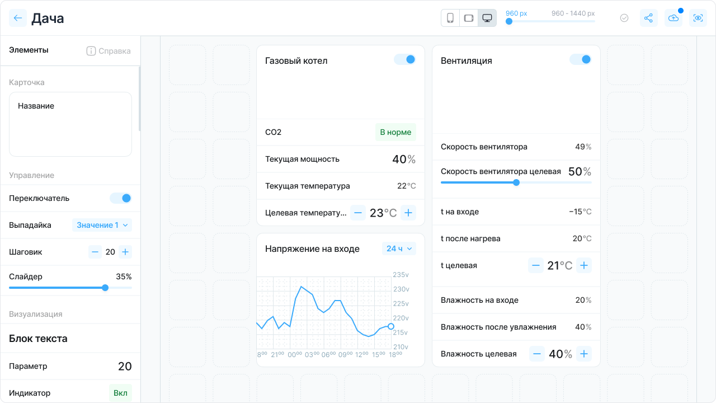Click the cloud upload publish icon
Screen dimensions: 716x403
point(673,18)
